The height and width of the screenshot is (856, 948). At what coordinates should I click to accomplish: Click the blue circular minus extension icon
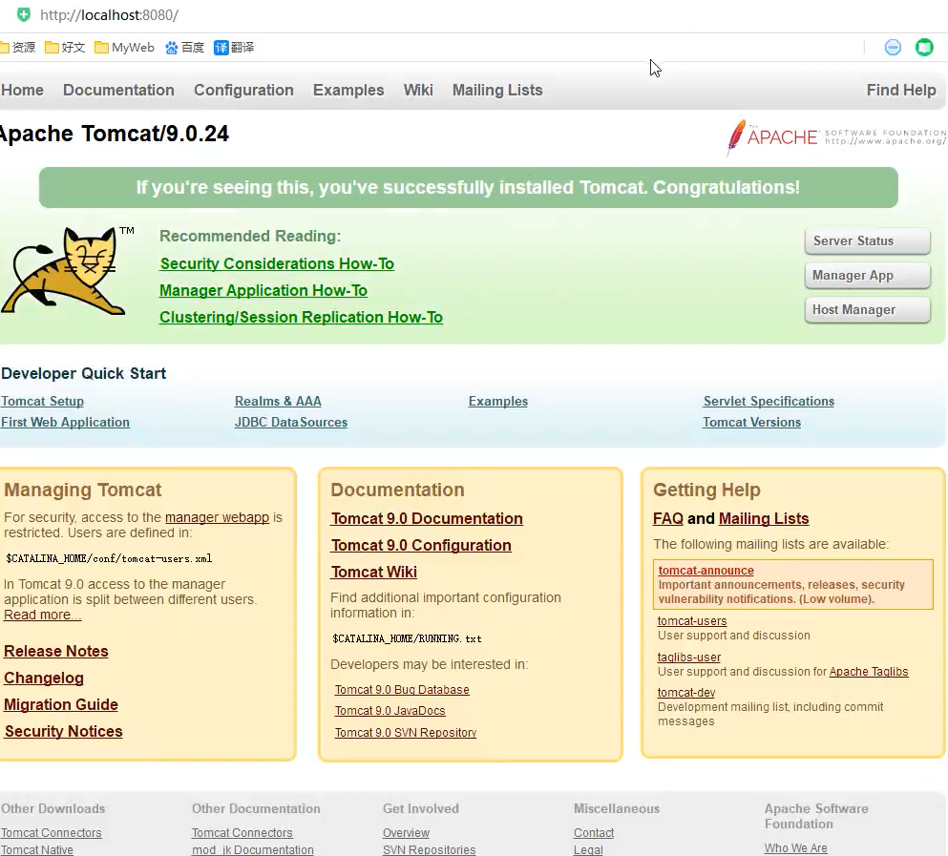893,47
